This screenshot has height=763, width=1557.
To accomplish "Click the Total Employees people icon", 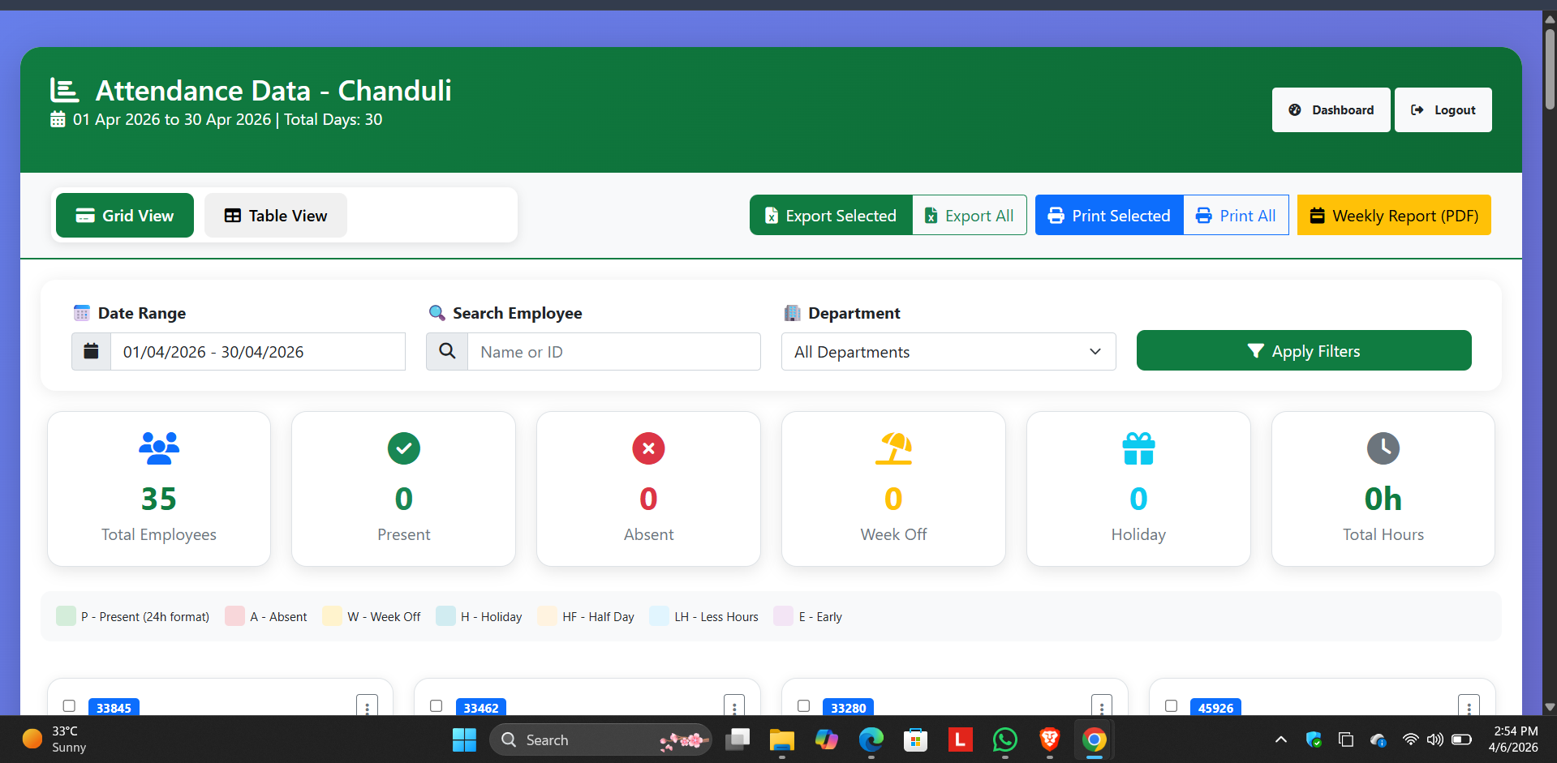I will tap(159, 448).
